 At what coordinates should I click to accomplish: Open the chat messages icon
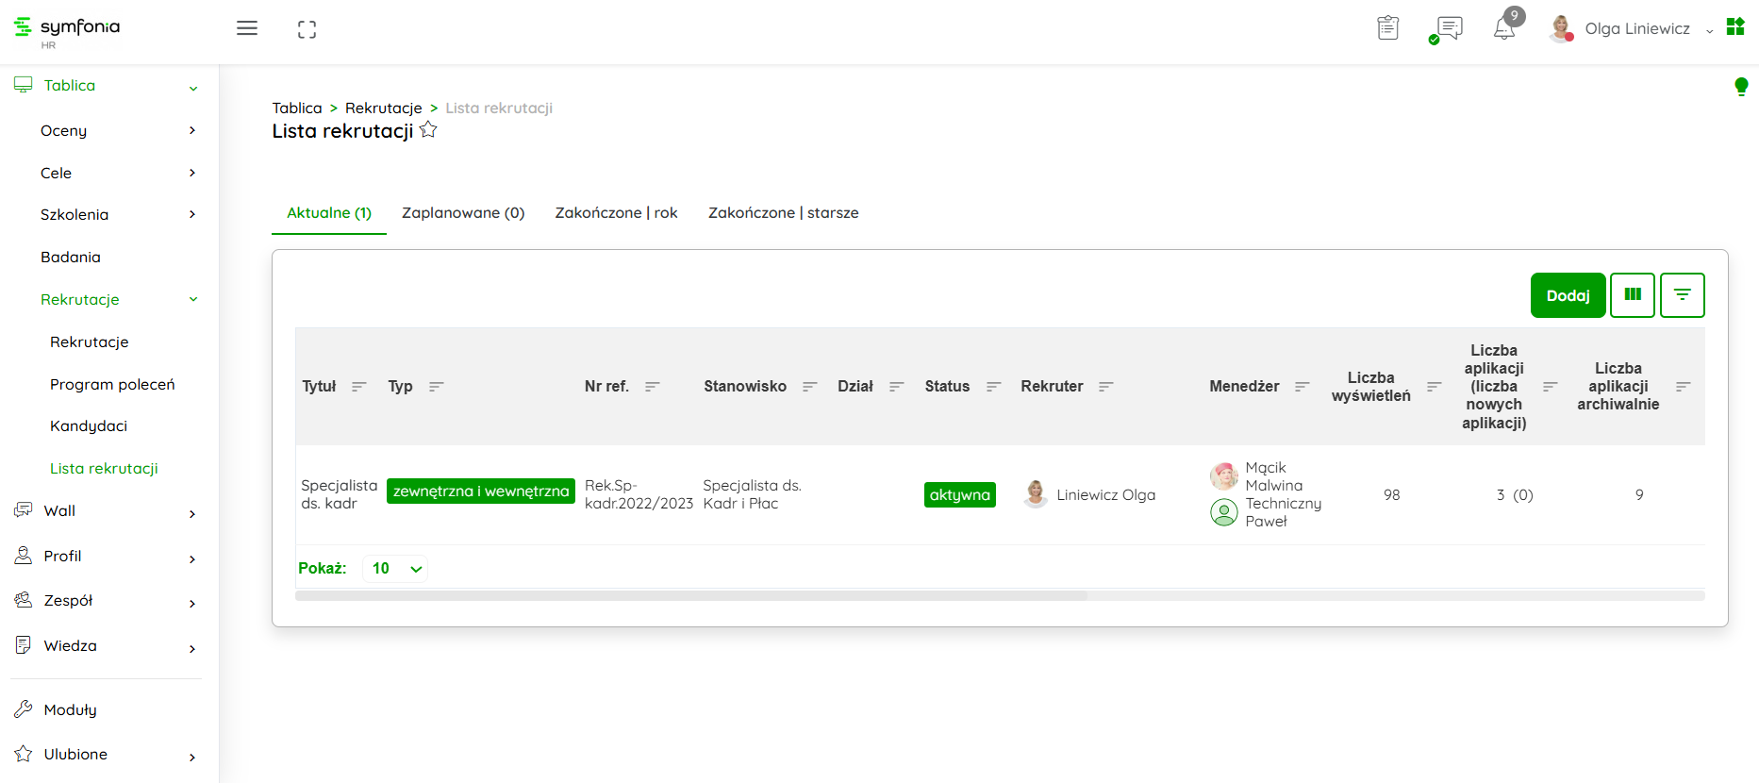coord(1448,28)
